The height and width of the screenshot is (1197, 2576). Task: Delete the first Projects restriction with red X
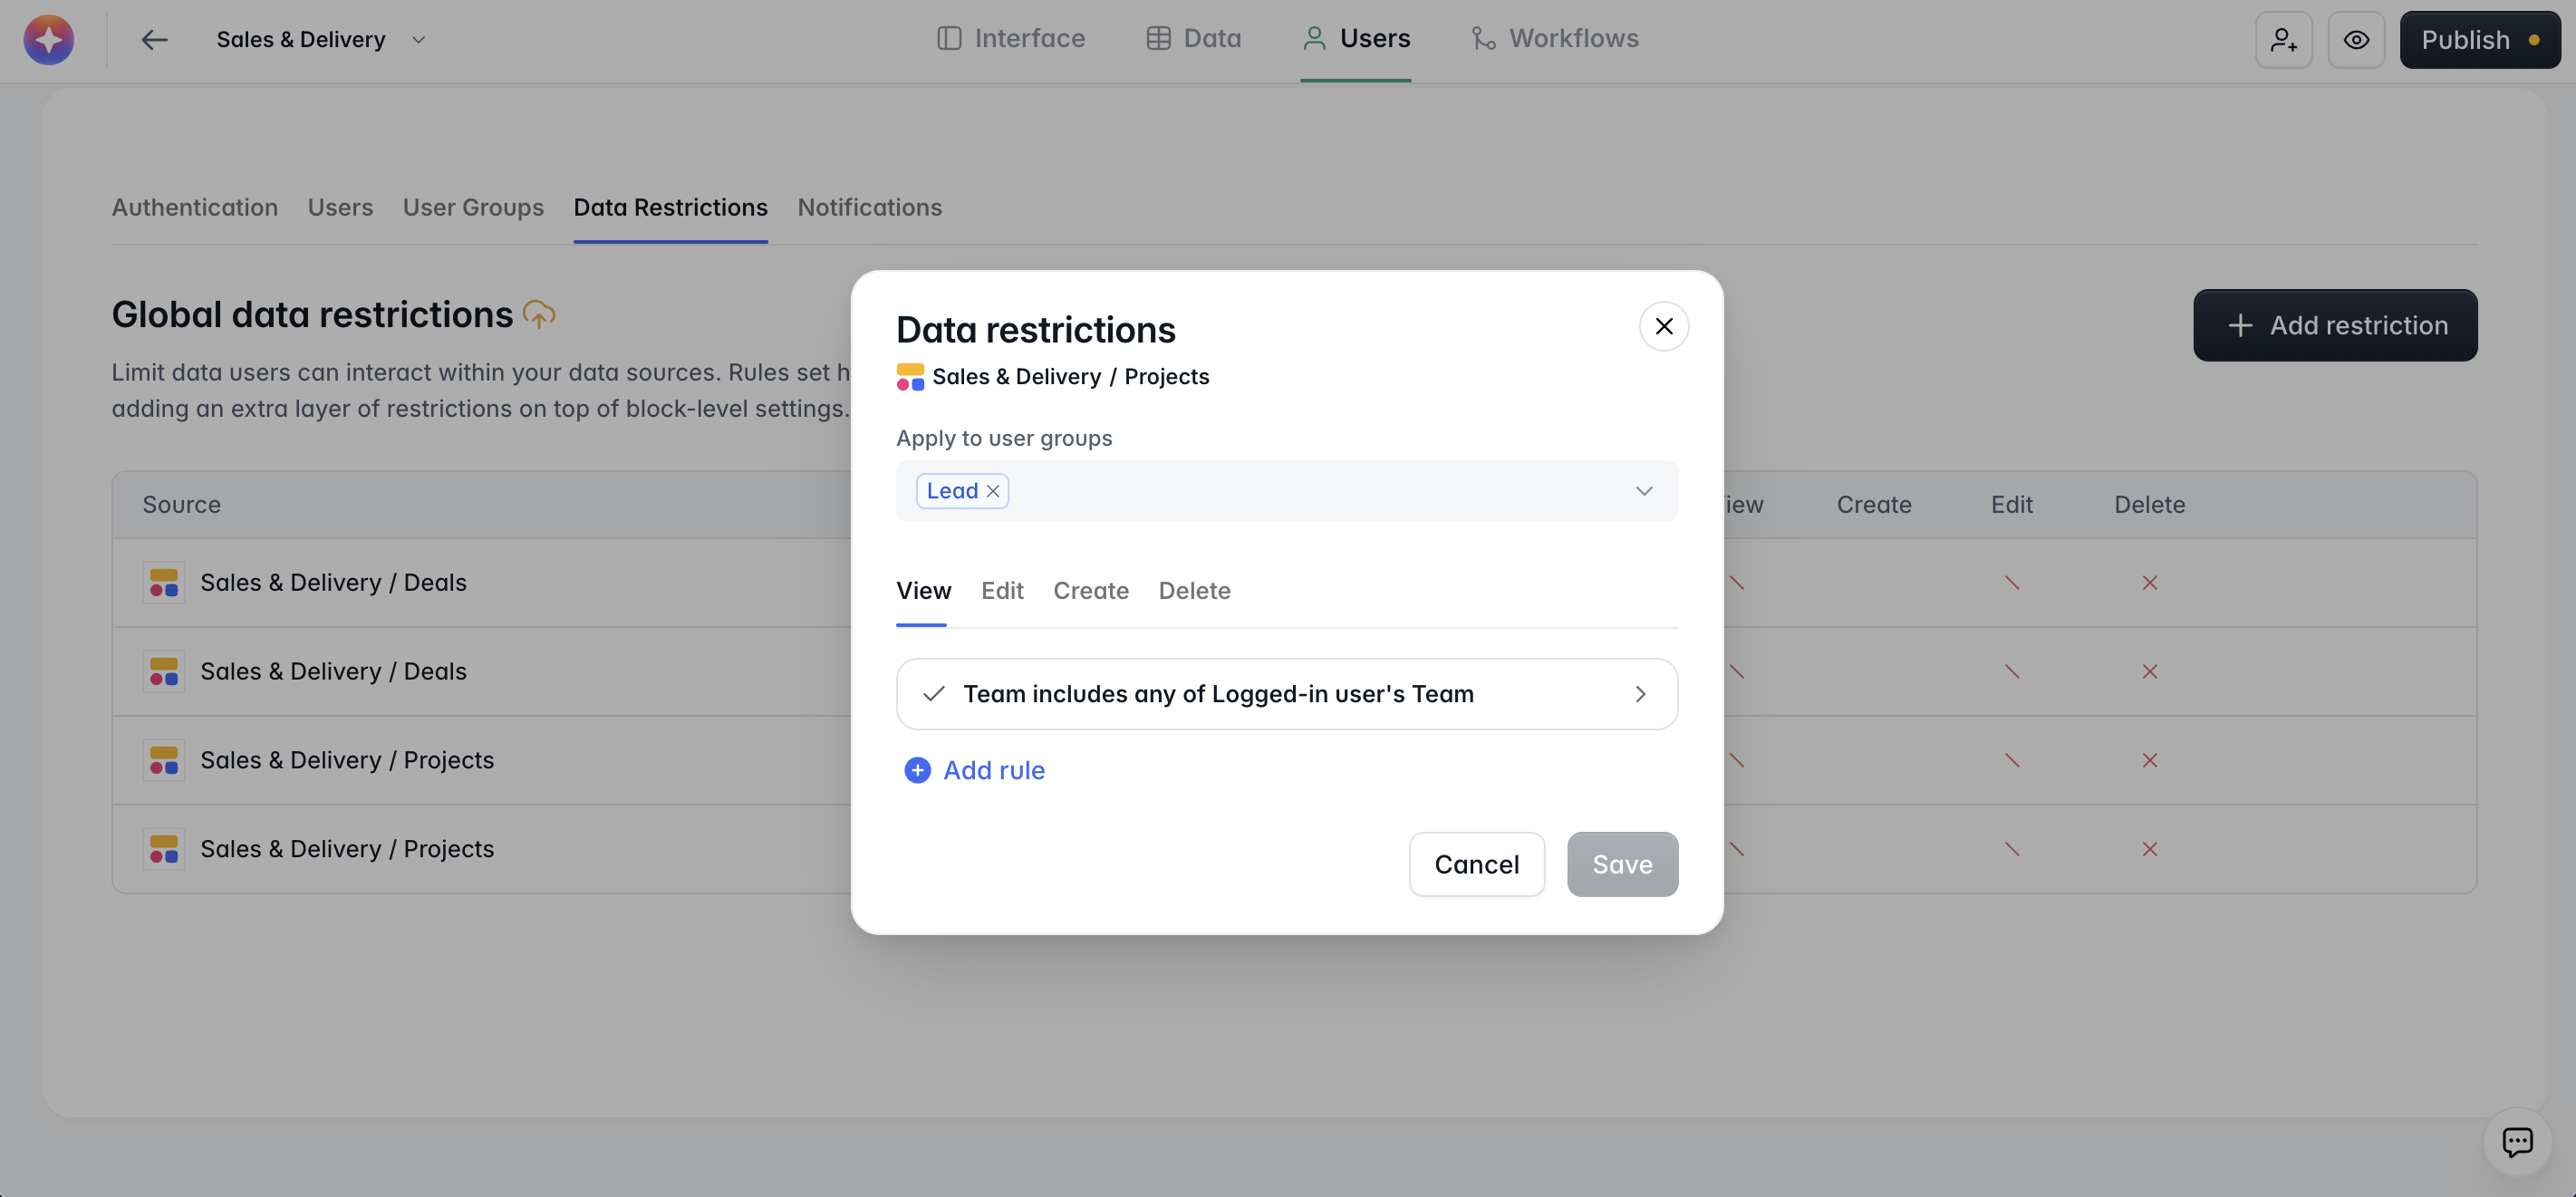pyautogui.click(x=2149, y=761)
